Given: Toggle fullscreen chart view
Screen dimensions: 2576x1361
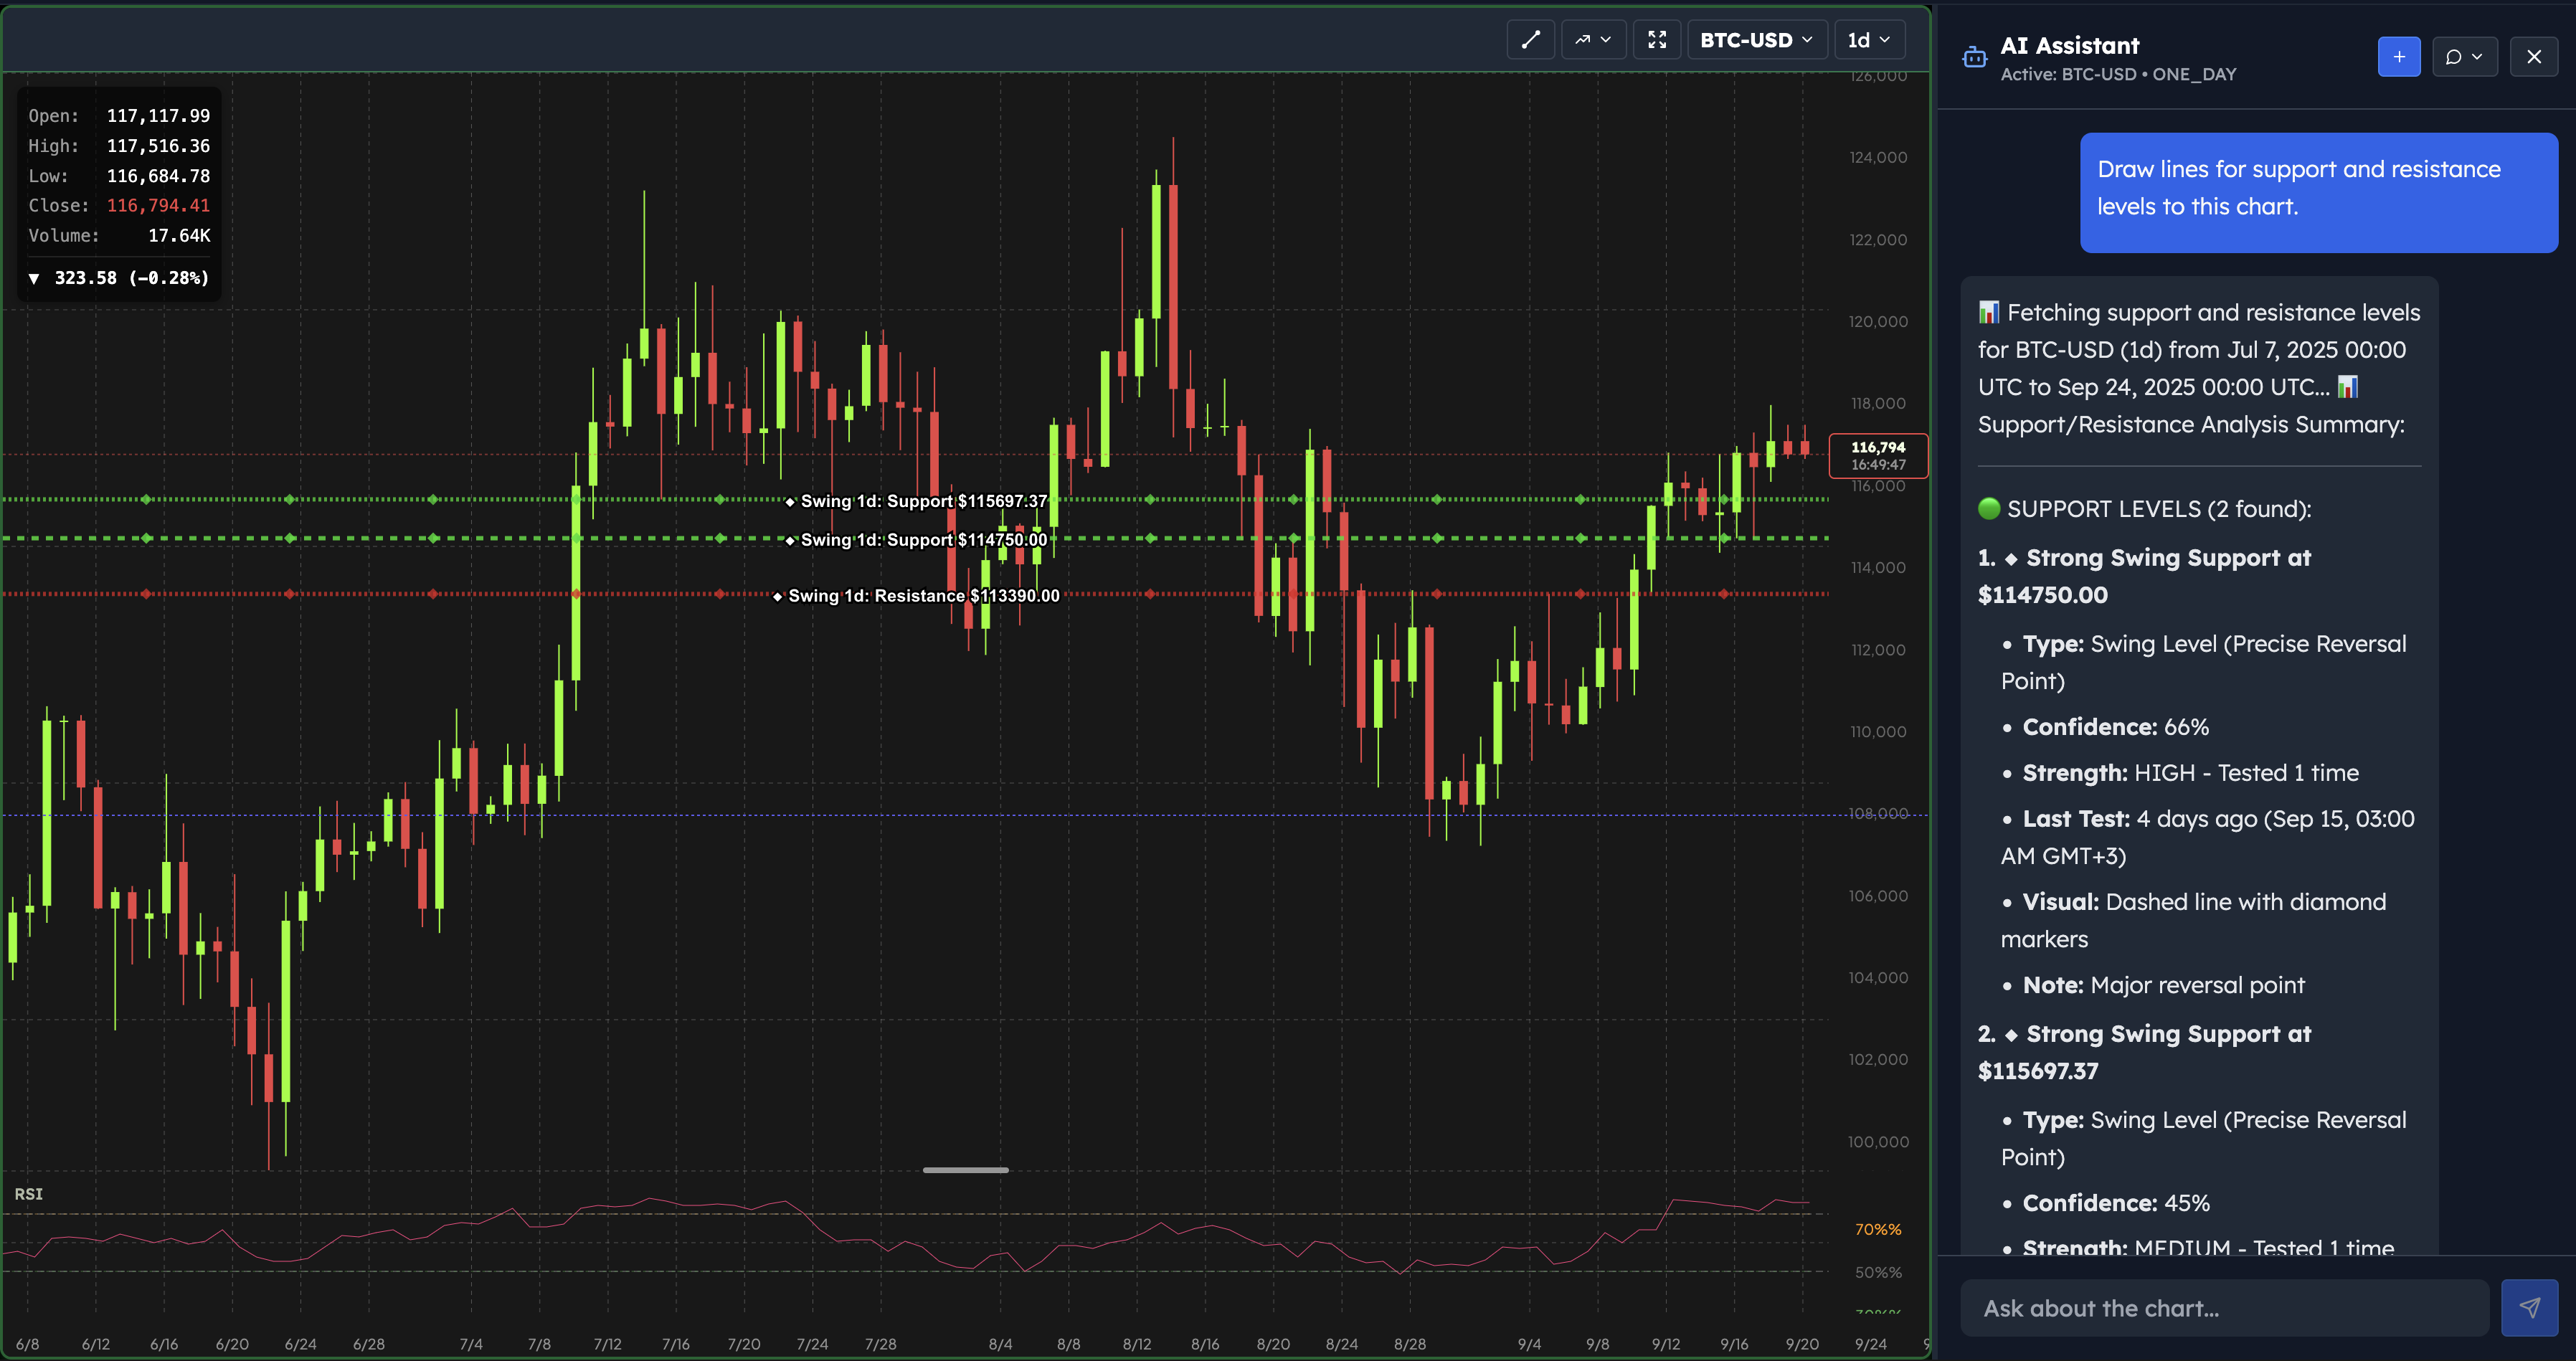Looking at the screenshot, I should (x=1656, y=40).
